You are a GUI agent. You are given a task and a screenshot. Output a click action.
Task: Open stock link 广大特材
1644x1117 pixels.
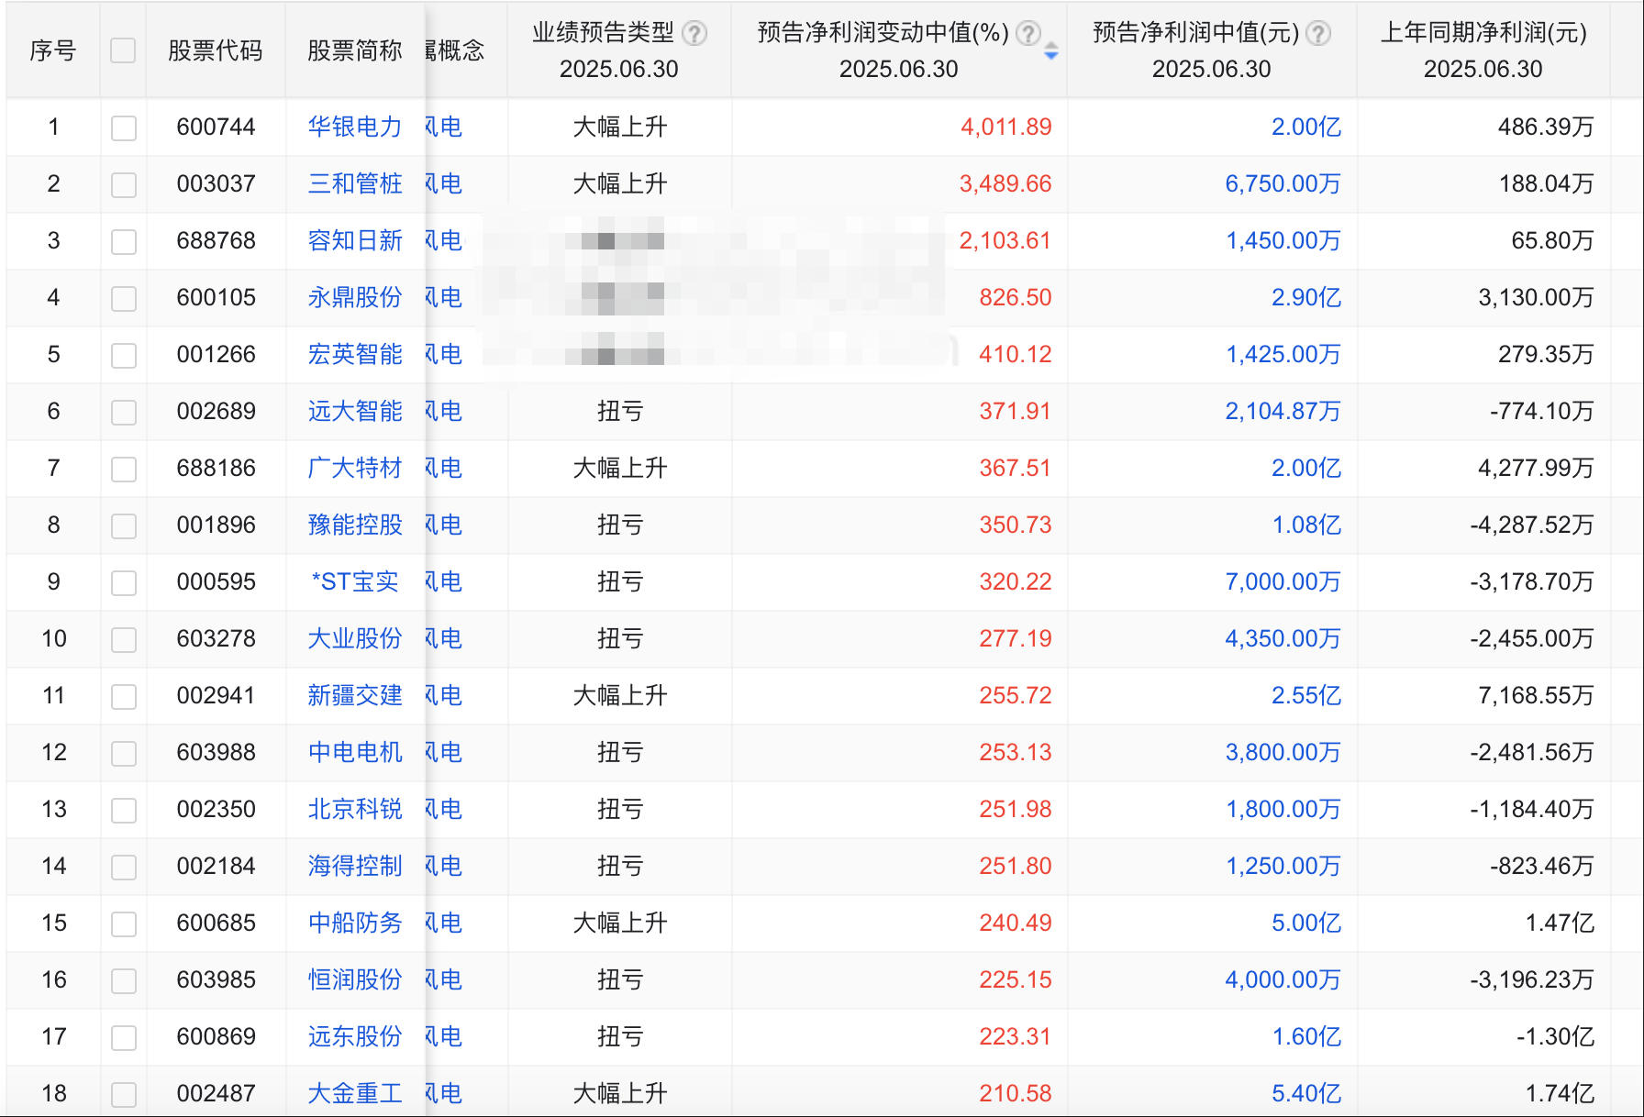355,468
